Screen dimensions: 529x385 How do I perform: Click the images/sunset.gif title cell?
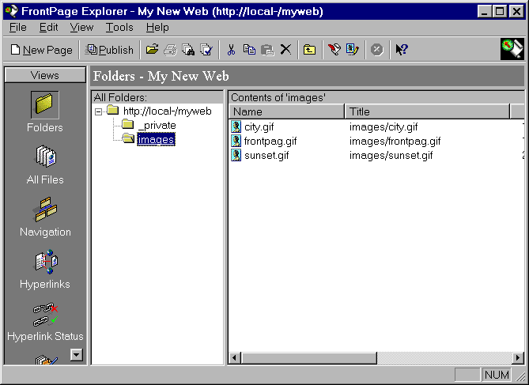[391, 155]
